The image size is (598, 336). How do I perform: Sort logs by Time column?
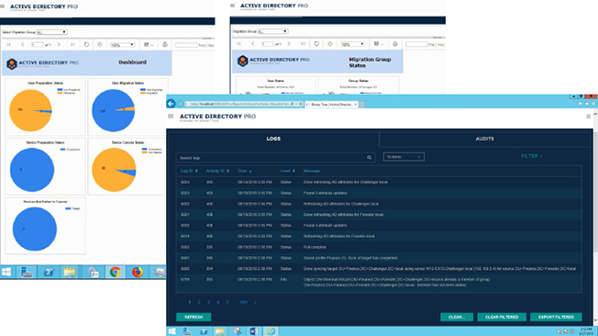[245, 171]
